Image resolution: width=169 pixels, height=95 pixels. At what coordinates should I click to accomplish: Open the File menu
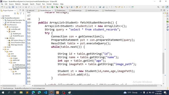point(2,4)
